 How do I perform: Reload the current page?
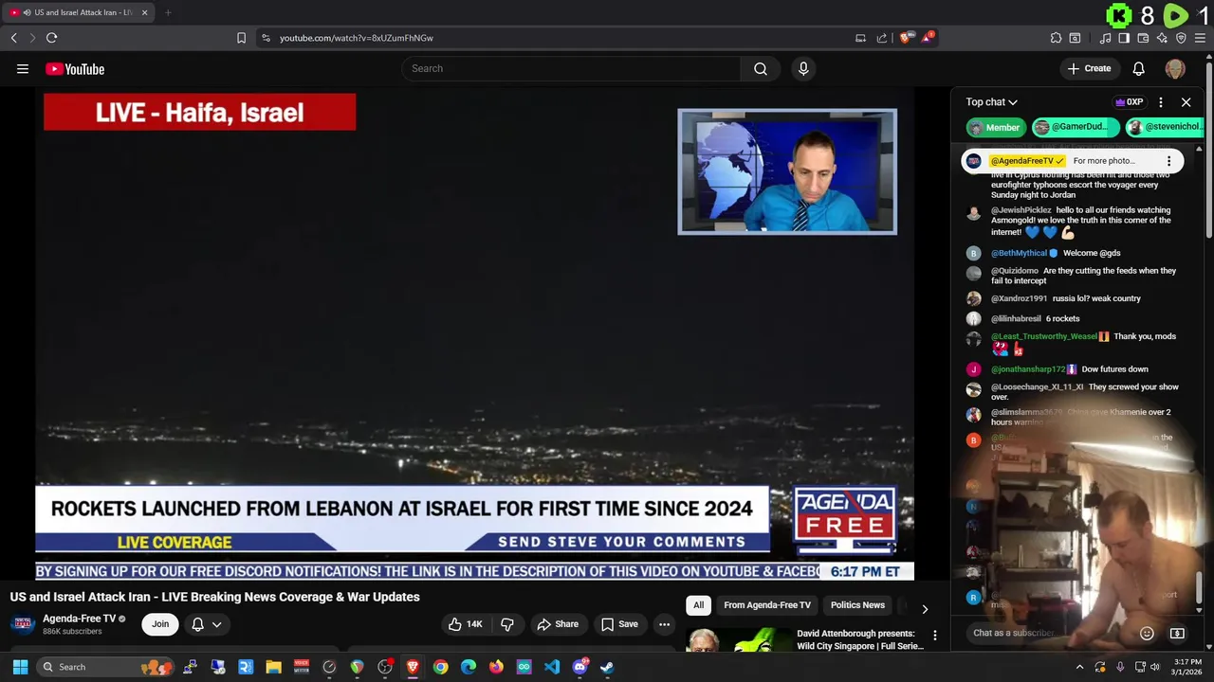coord(51,38)
